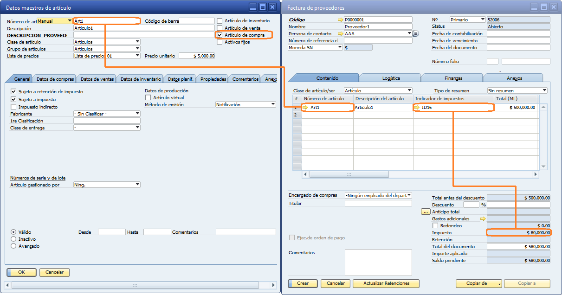Click the link arrow beside Código P0000001
The height and width of the screenshot is (295, 562).
pos(340,20)
